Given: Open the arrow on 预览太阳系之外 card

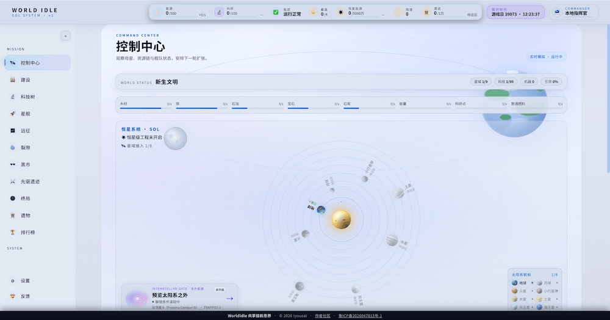Looking at the screenshot, I should (x=229, y=299).
